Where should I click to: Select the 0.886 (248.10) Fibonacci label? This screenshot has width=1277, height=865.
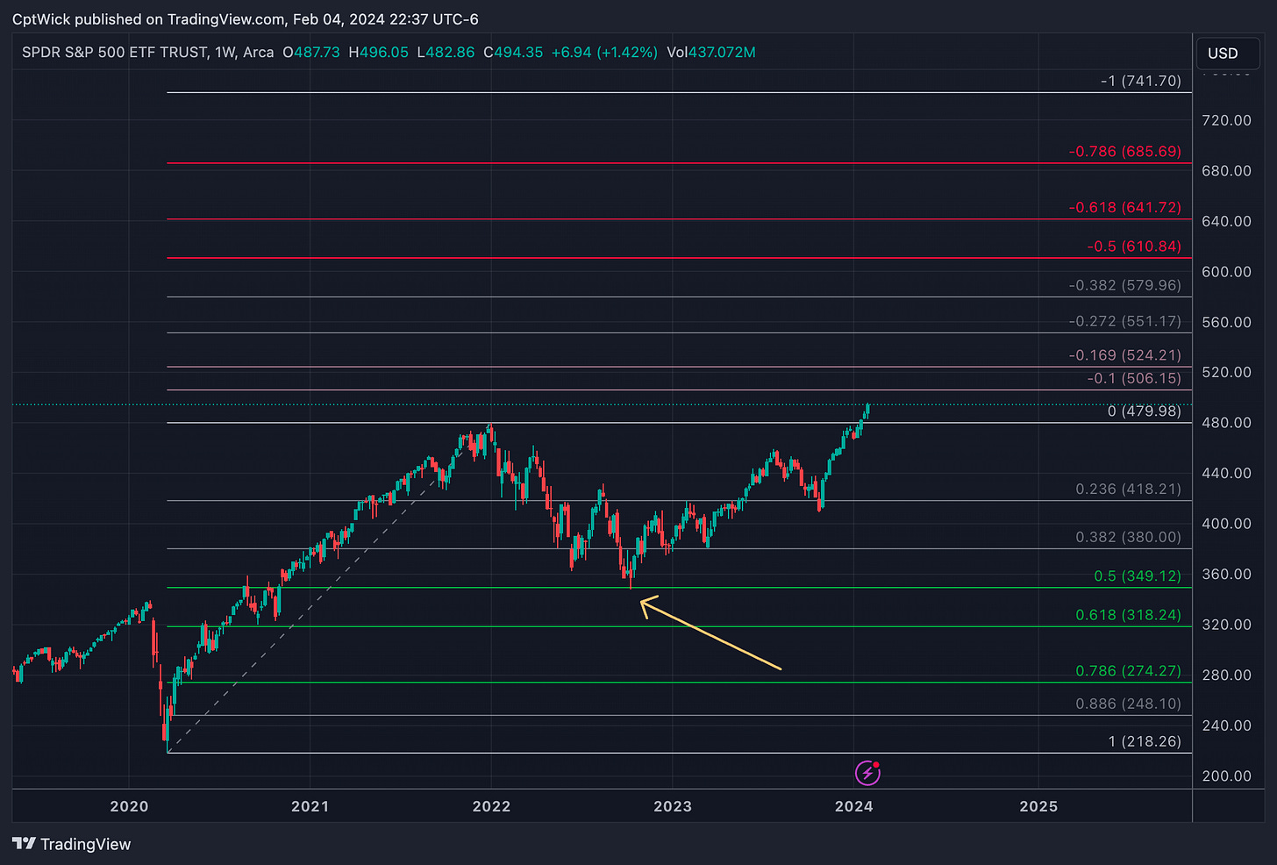click(1129, 704)
